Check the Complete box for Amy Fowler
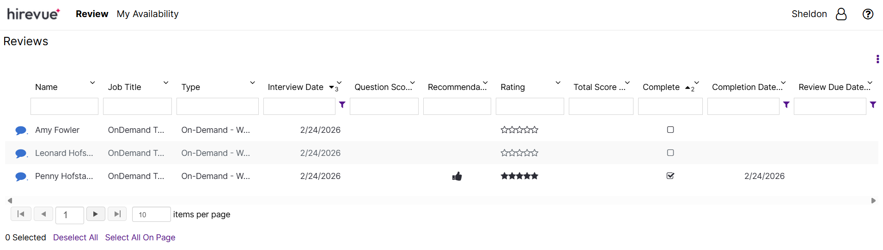This screenshot has width=883, height=250. click(670, 130)
